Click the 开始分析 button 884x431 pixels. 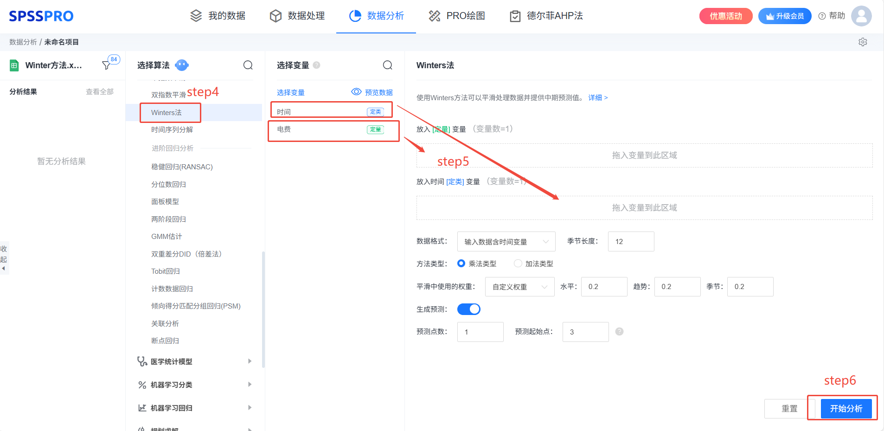(846, 408)
